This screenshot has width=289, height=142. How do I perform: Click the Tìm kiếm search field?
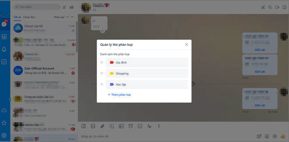click(x=37, y=7)
